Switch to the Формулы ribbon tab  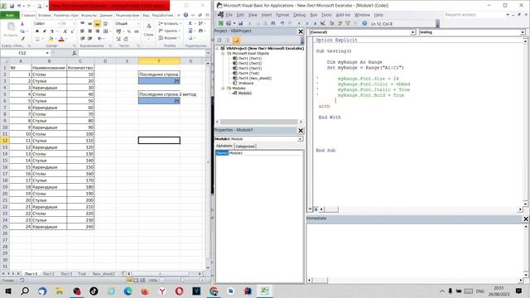(x=89, y=15)
